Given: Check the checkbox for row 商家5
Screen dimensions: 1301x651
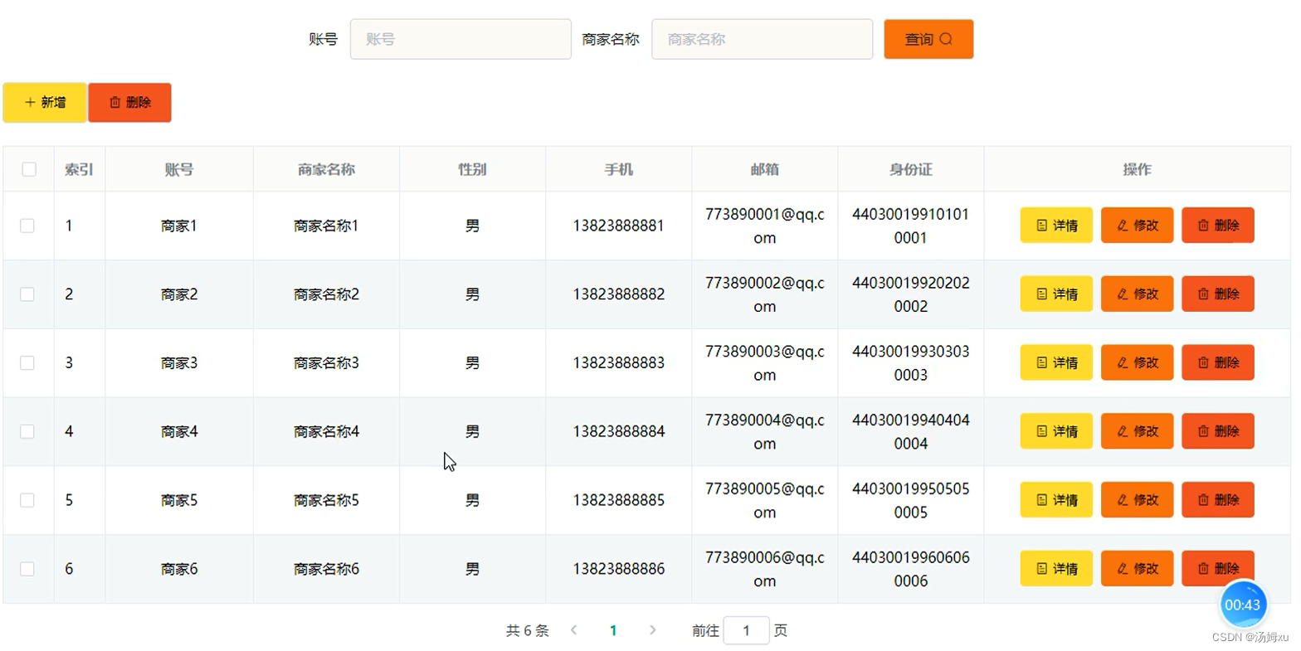Looking at the screenshot, I should coord(27,500).
